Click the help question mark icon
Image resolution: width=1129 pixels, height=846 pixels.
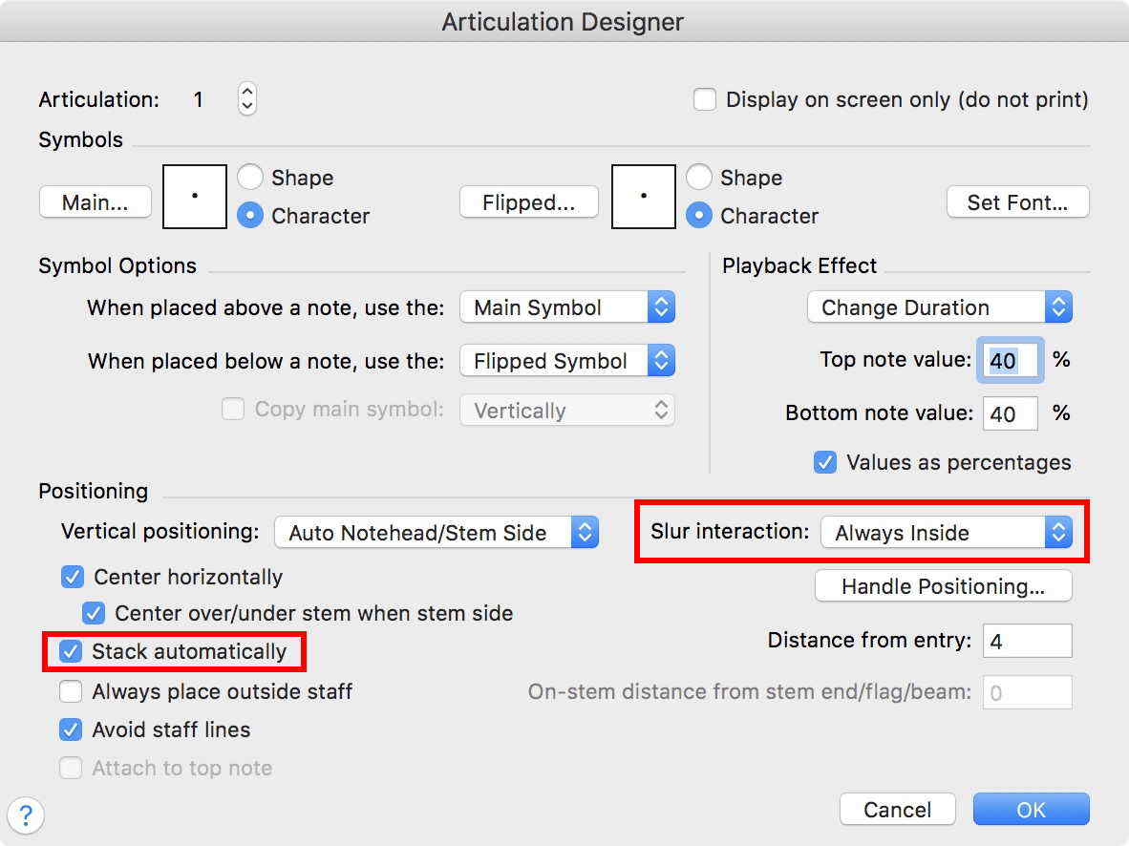click(26, 816)
